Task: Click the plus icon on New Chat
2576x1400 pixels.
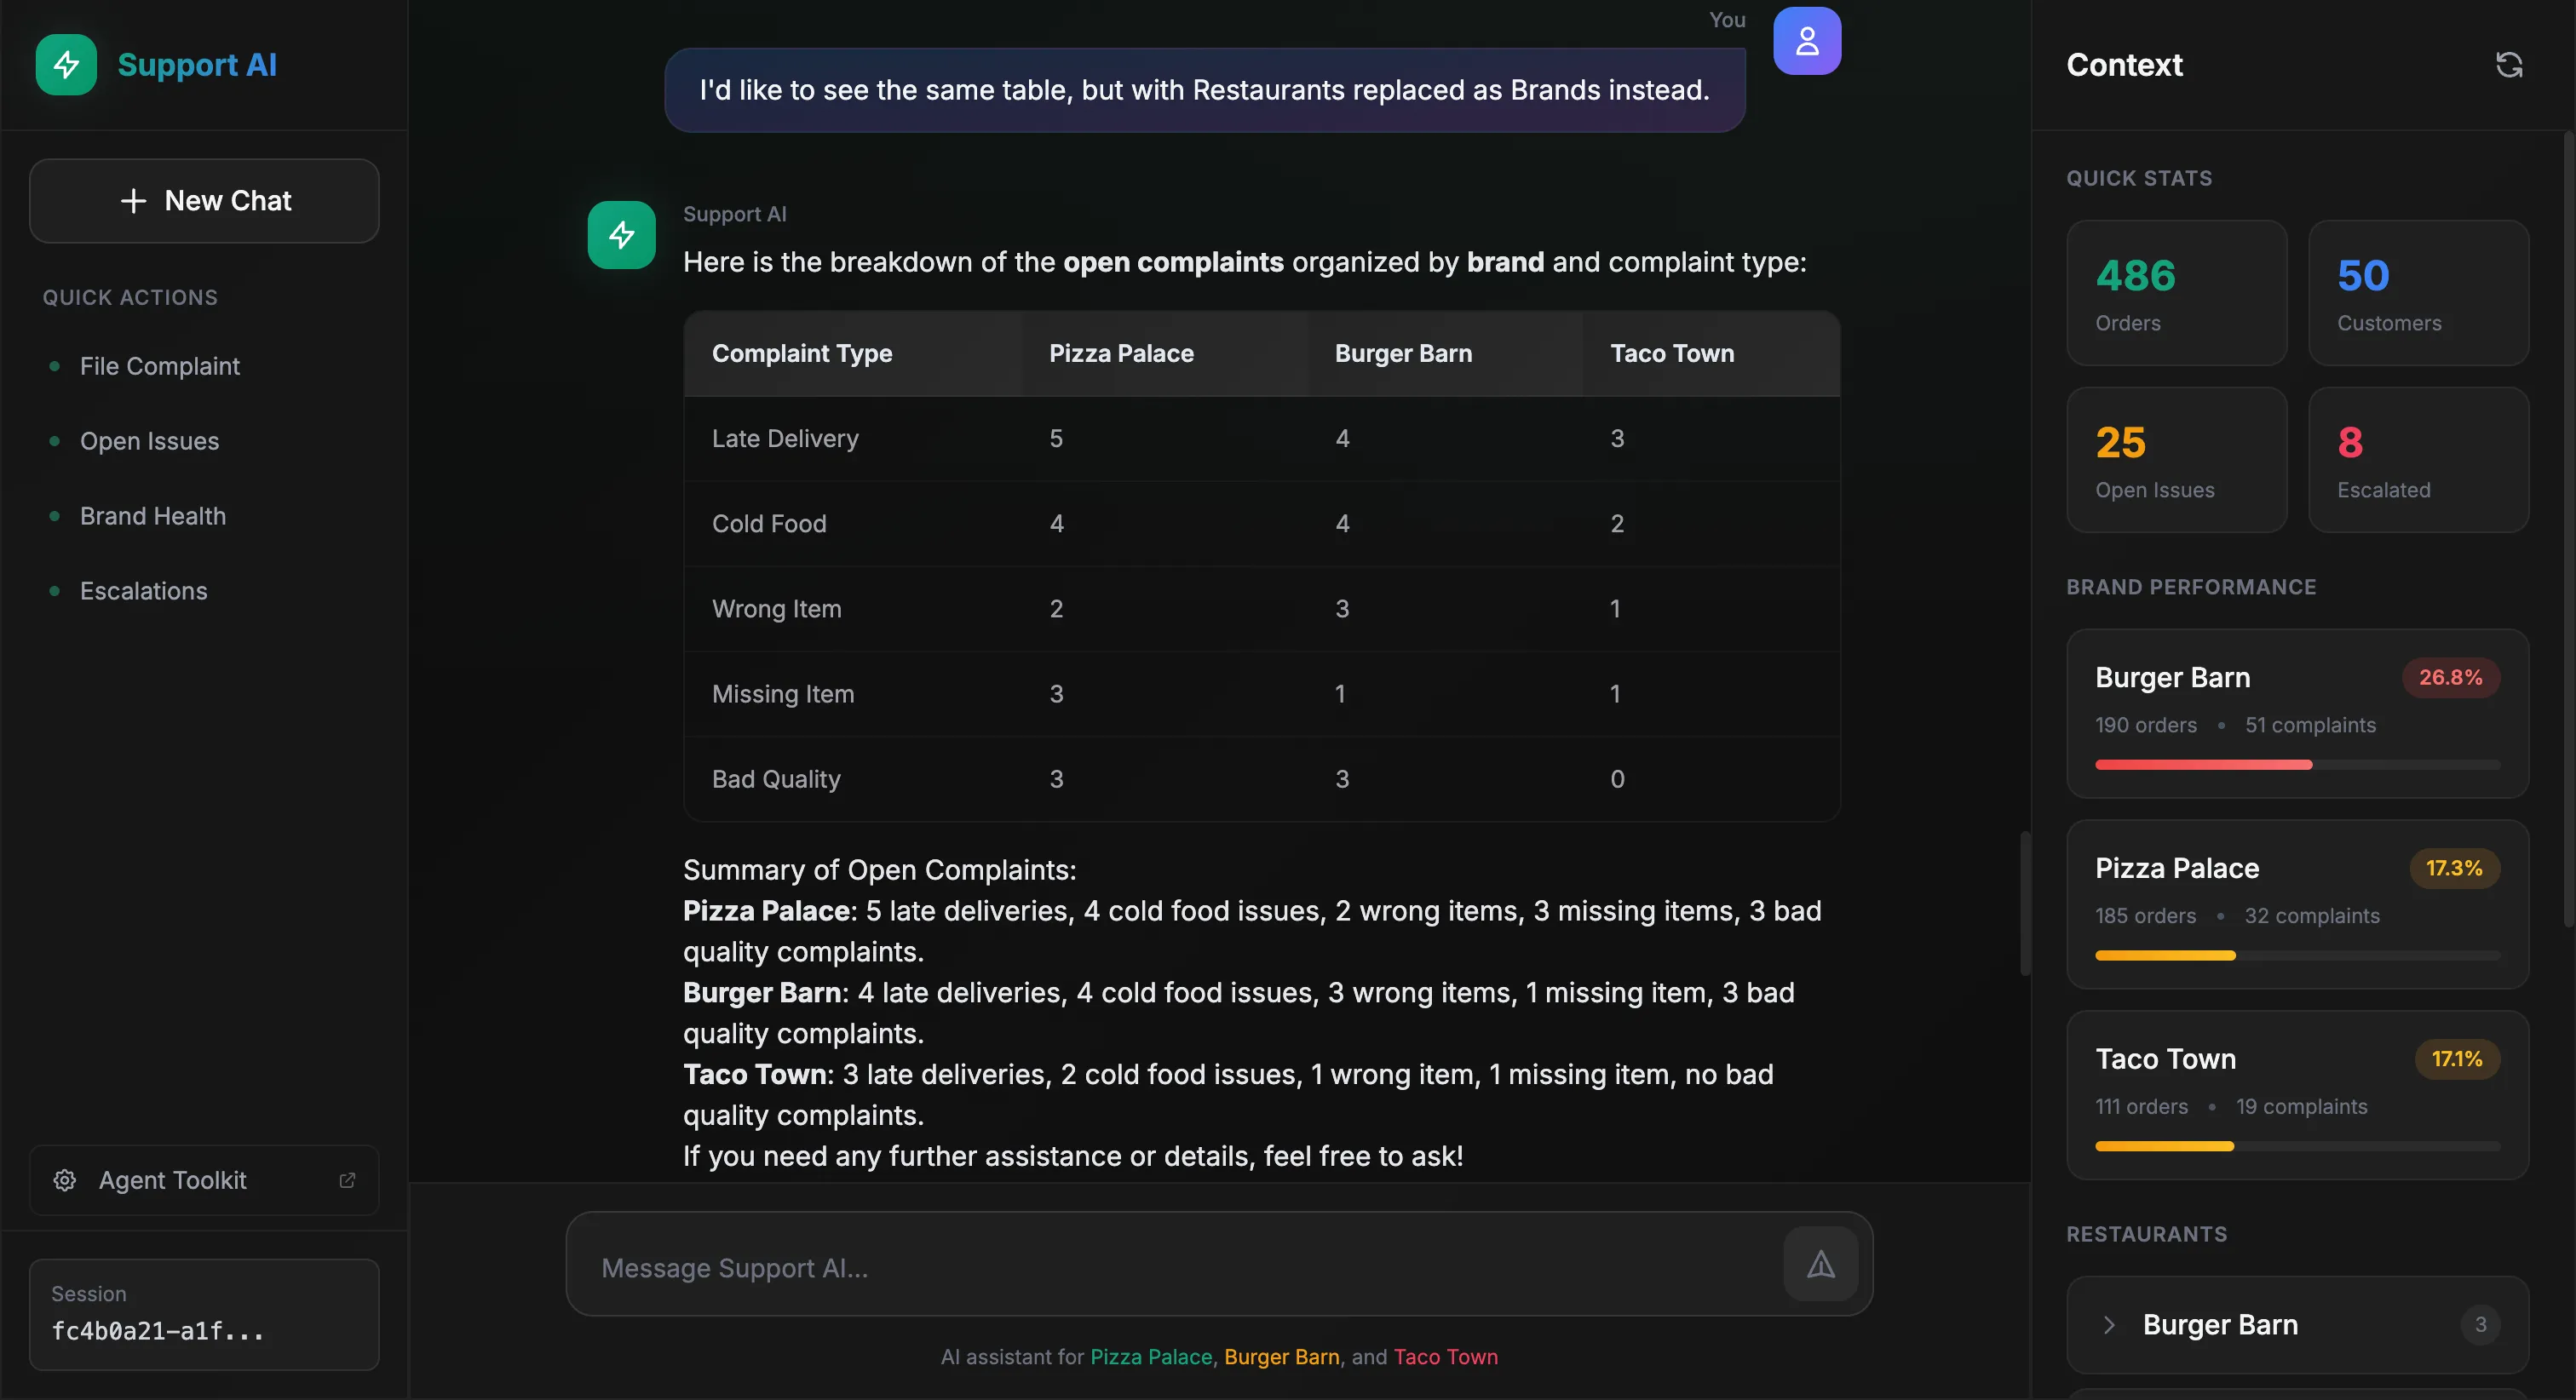Action: click(133, 201)
